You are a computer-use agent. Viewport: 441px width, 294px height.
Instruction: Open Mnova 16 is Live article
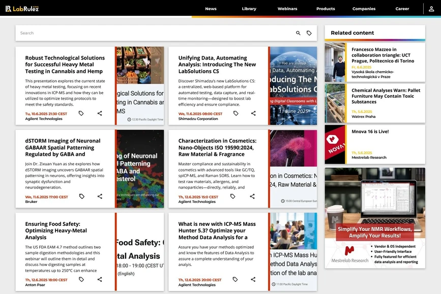tap(370, 131)
